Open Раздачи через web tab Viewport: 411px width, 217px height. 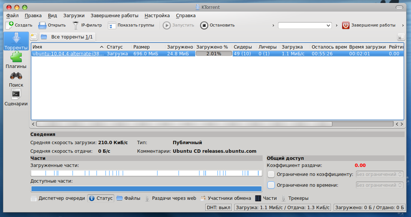tap(170, 198)
